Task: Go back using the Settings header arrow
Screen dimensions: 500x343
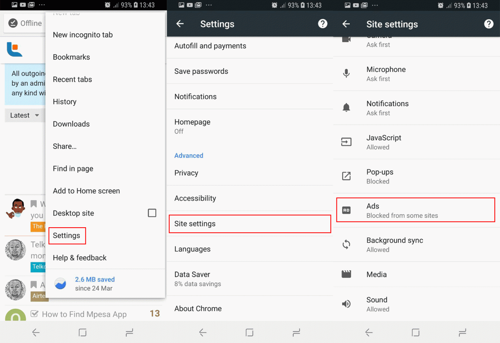Action: [x=180, y=24]
